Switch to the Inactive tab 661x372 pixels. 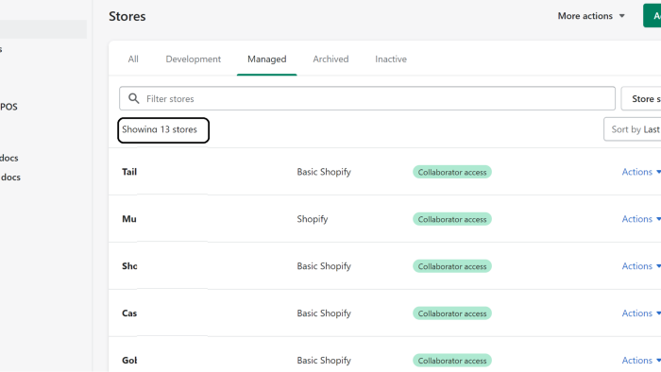click(x=391, y=59)
